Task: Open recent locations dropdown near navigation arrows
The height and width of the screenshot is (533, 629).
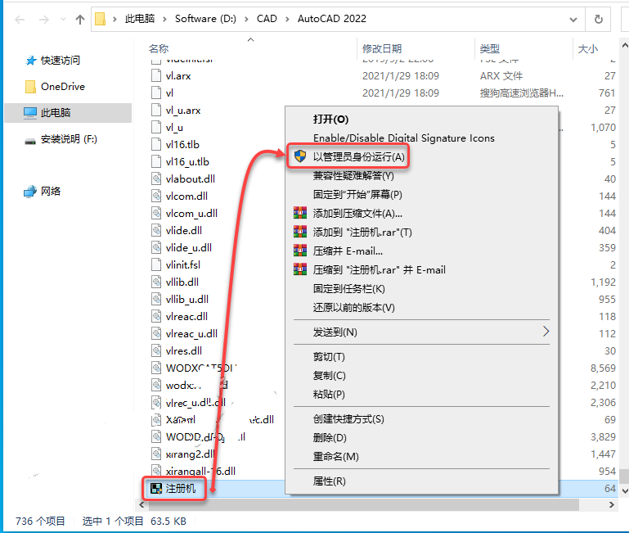Action: click(63, 20)
